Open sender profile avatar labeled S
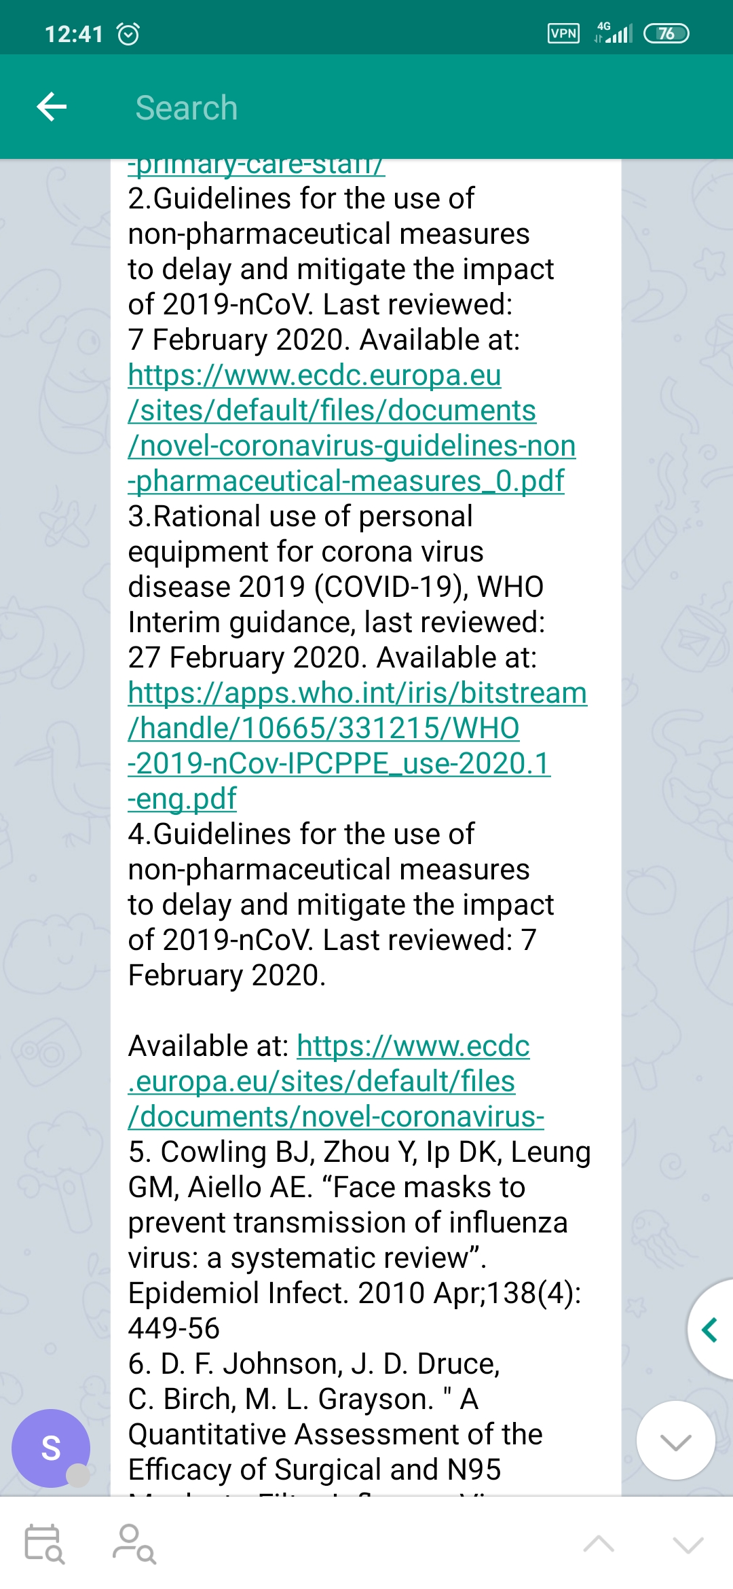733x1589 pixels. [51, 1448]
